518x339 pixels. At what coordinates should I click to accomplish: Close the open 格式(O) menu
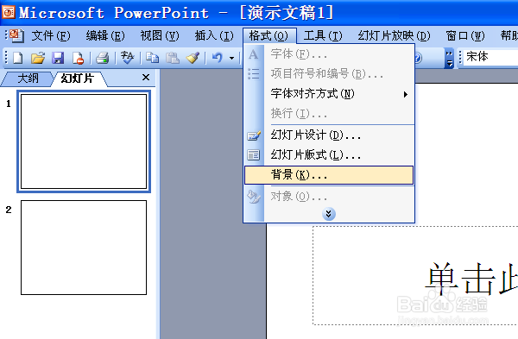coord(268,35)
